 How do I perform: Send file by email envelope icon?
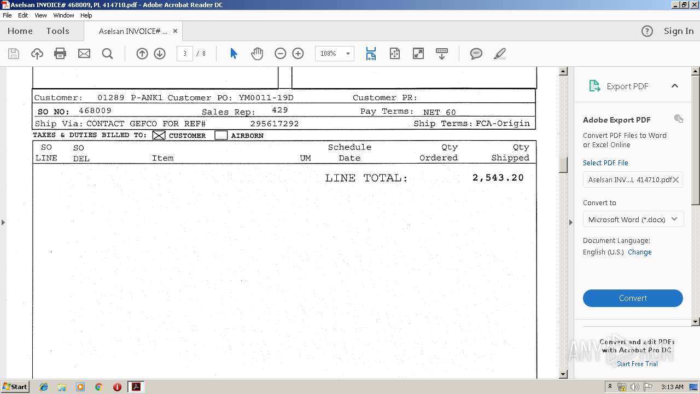click(x=84, y=54)
